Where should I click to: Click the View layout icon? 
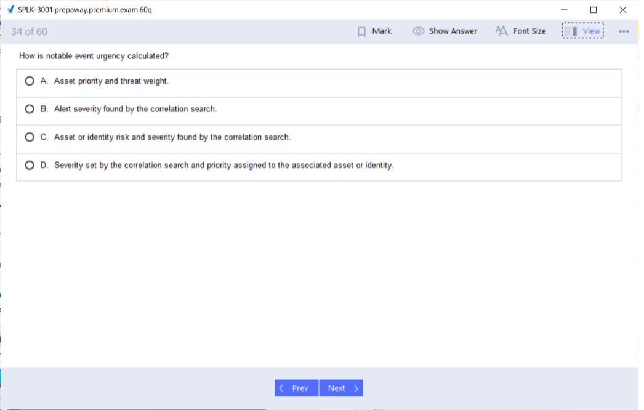pos(571,31)
